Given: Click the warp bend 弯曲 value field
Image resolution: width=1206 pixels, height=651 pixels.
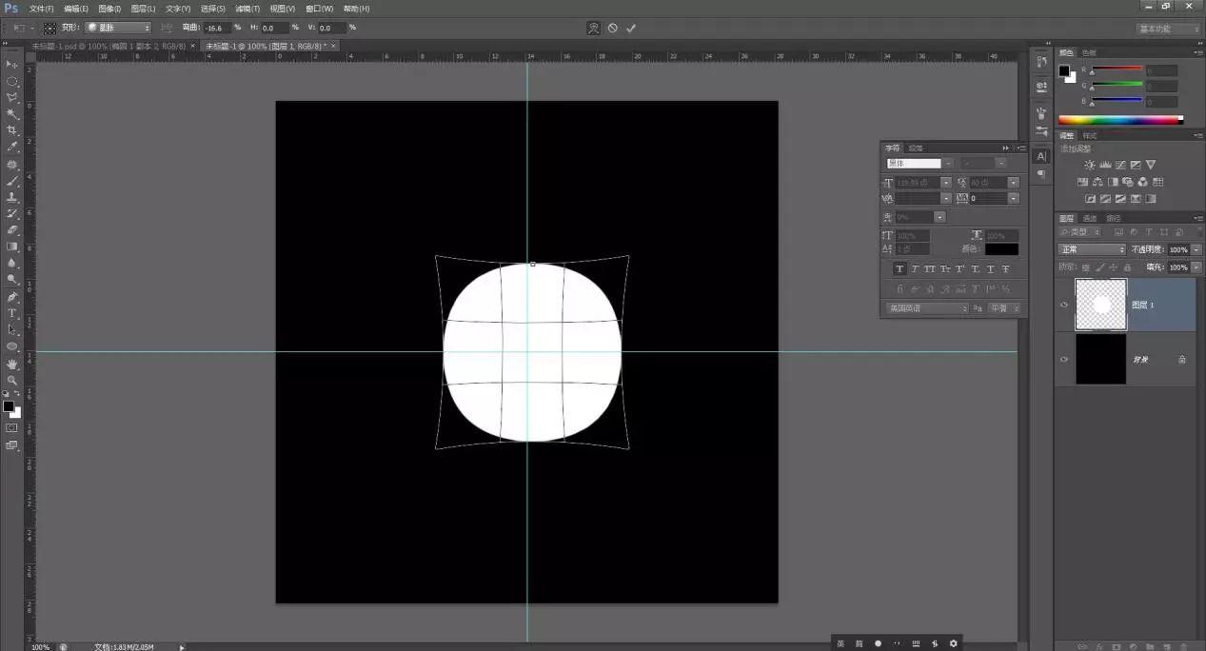Looking at the screenshot, I should [x=218, y=28].
